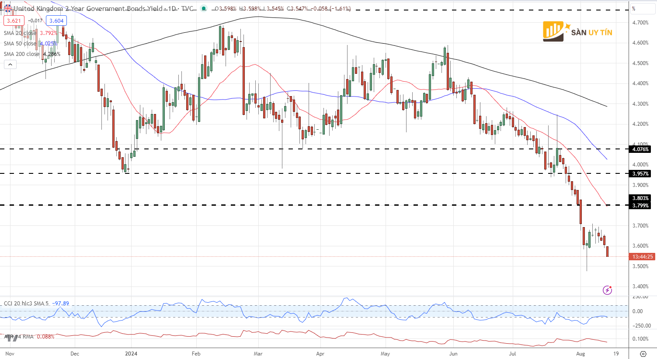The width and height of the screenshot is (657, 359).
Task: Collapse the indicator legend with chevron
Action: tap(10, 65)
